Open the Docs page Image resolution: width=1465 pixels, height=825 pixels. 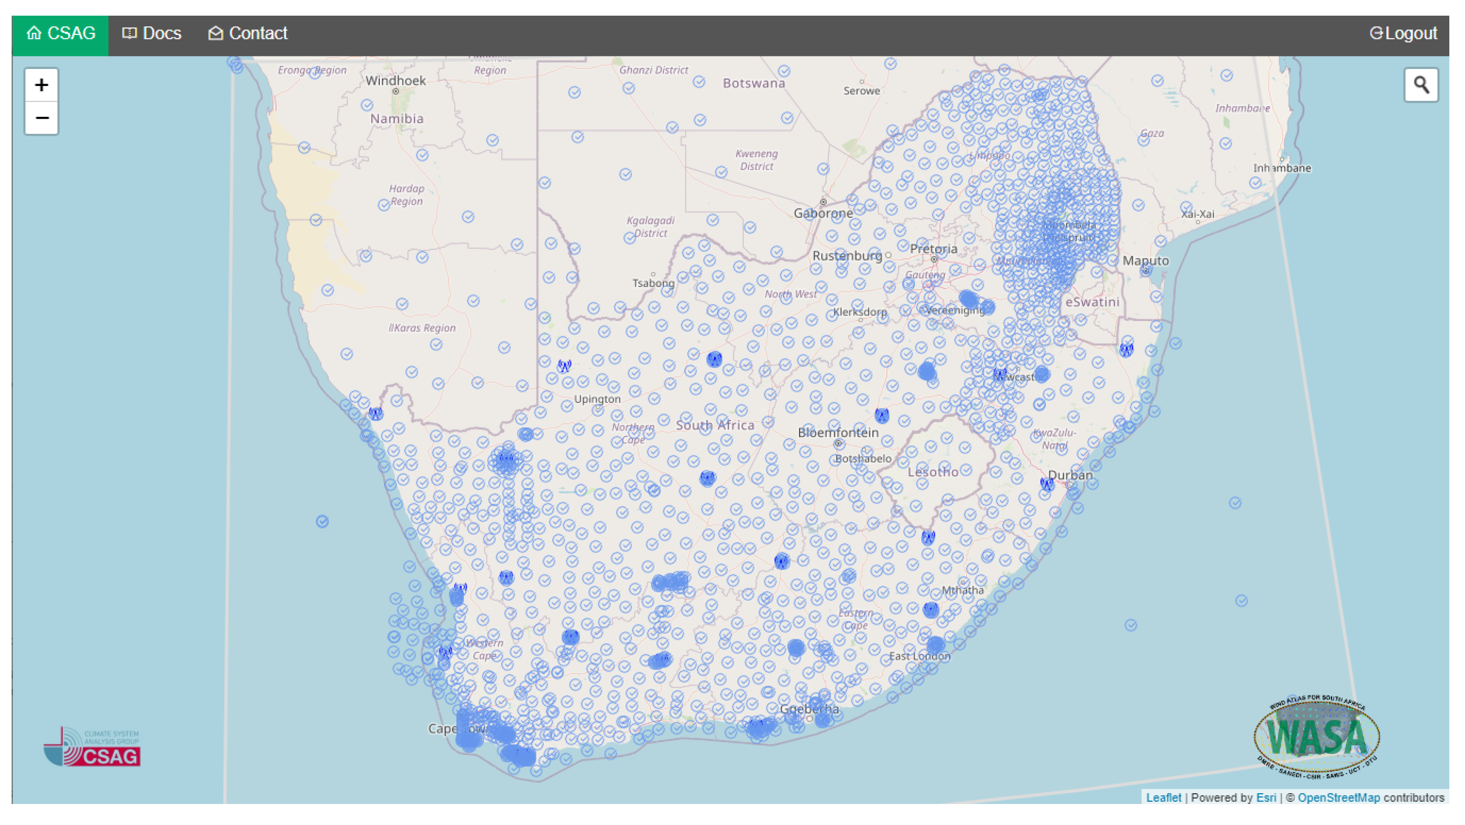[x=152, y=34]
